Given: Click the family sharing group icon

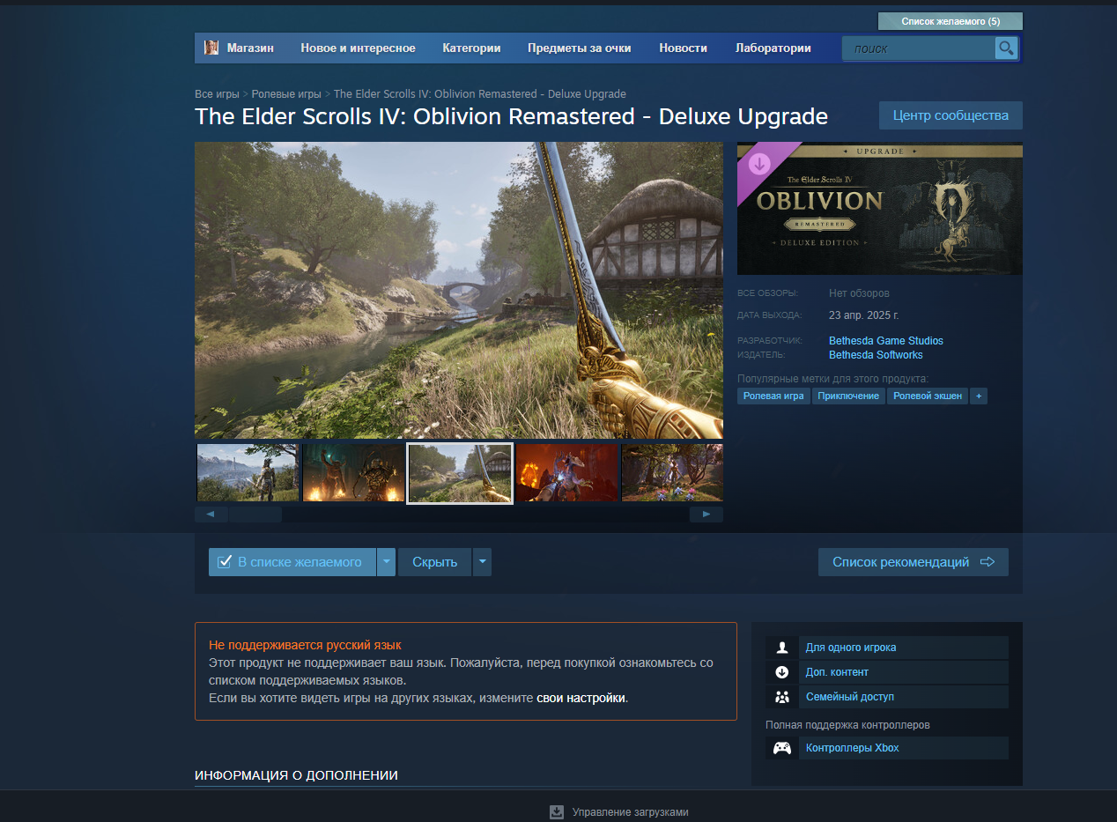Looking at the screenshot, I should 781,697.
